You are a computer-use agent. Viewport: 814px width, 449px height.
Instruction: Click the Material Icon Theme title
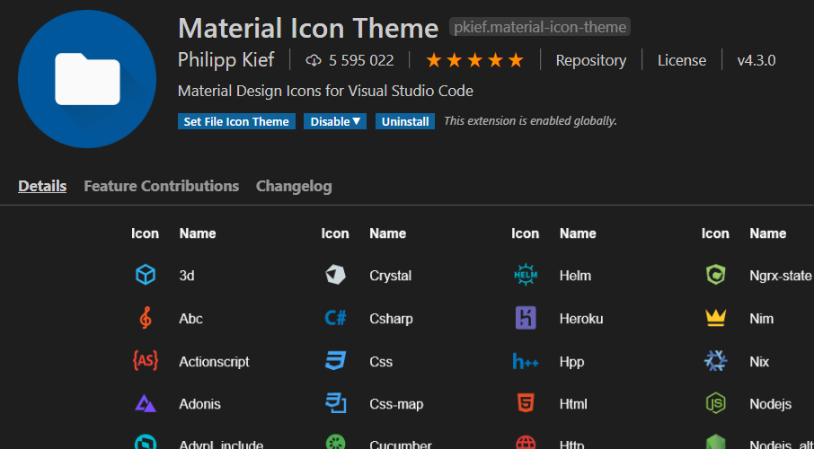(308, 28)
